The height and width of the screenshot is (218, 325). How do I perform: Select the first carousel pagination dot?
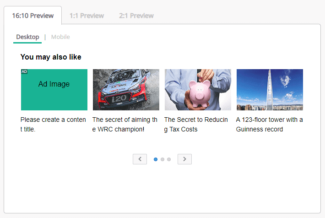156,159
